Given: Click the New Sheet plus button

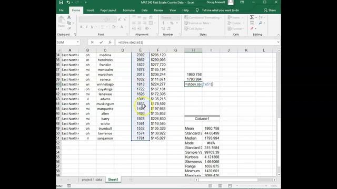Looking at the screenshot, I should [x=131, y=180].
